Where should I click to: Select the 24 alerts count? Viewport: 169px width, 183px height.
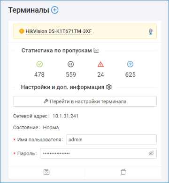pos(100,74)
